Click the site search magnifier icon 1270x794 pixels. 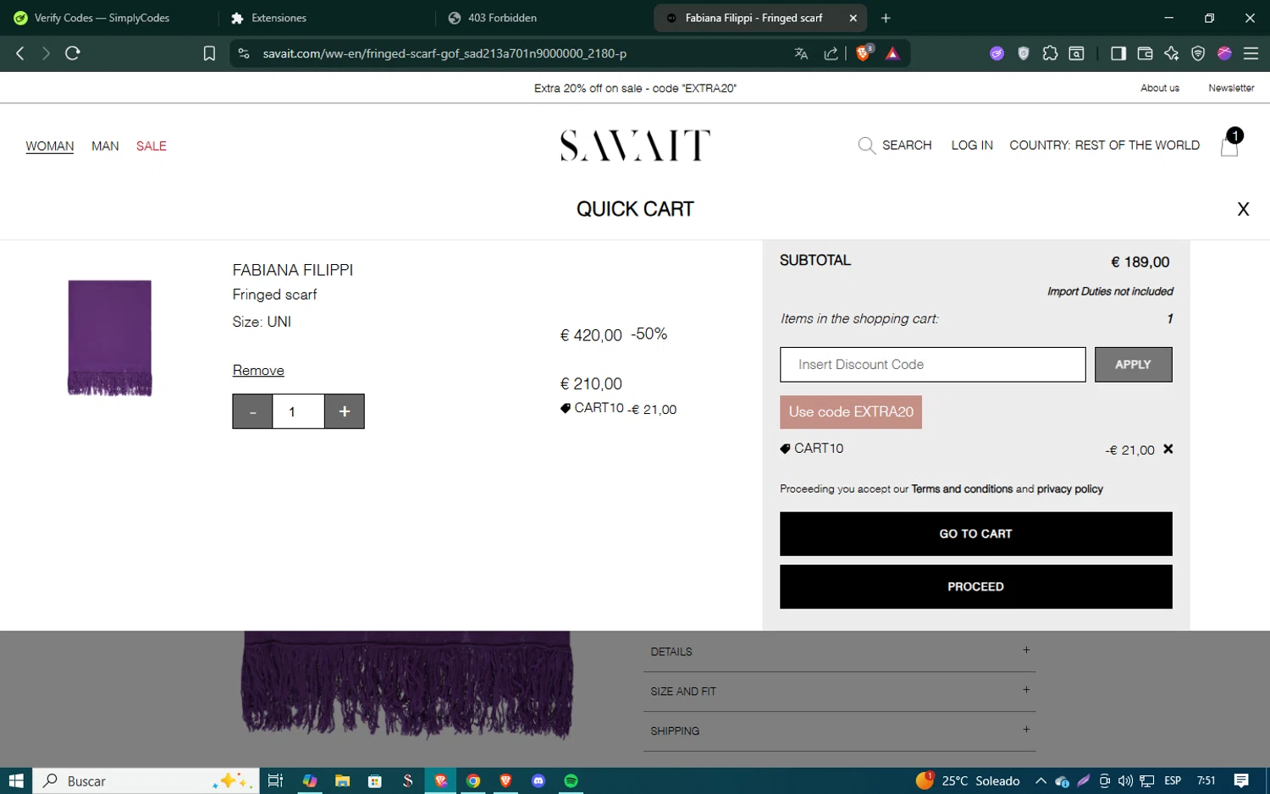point(866,146)
